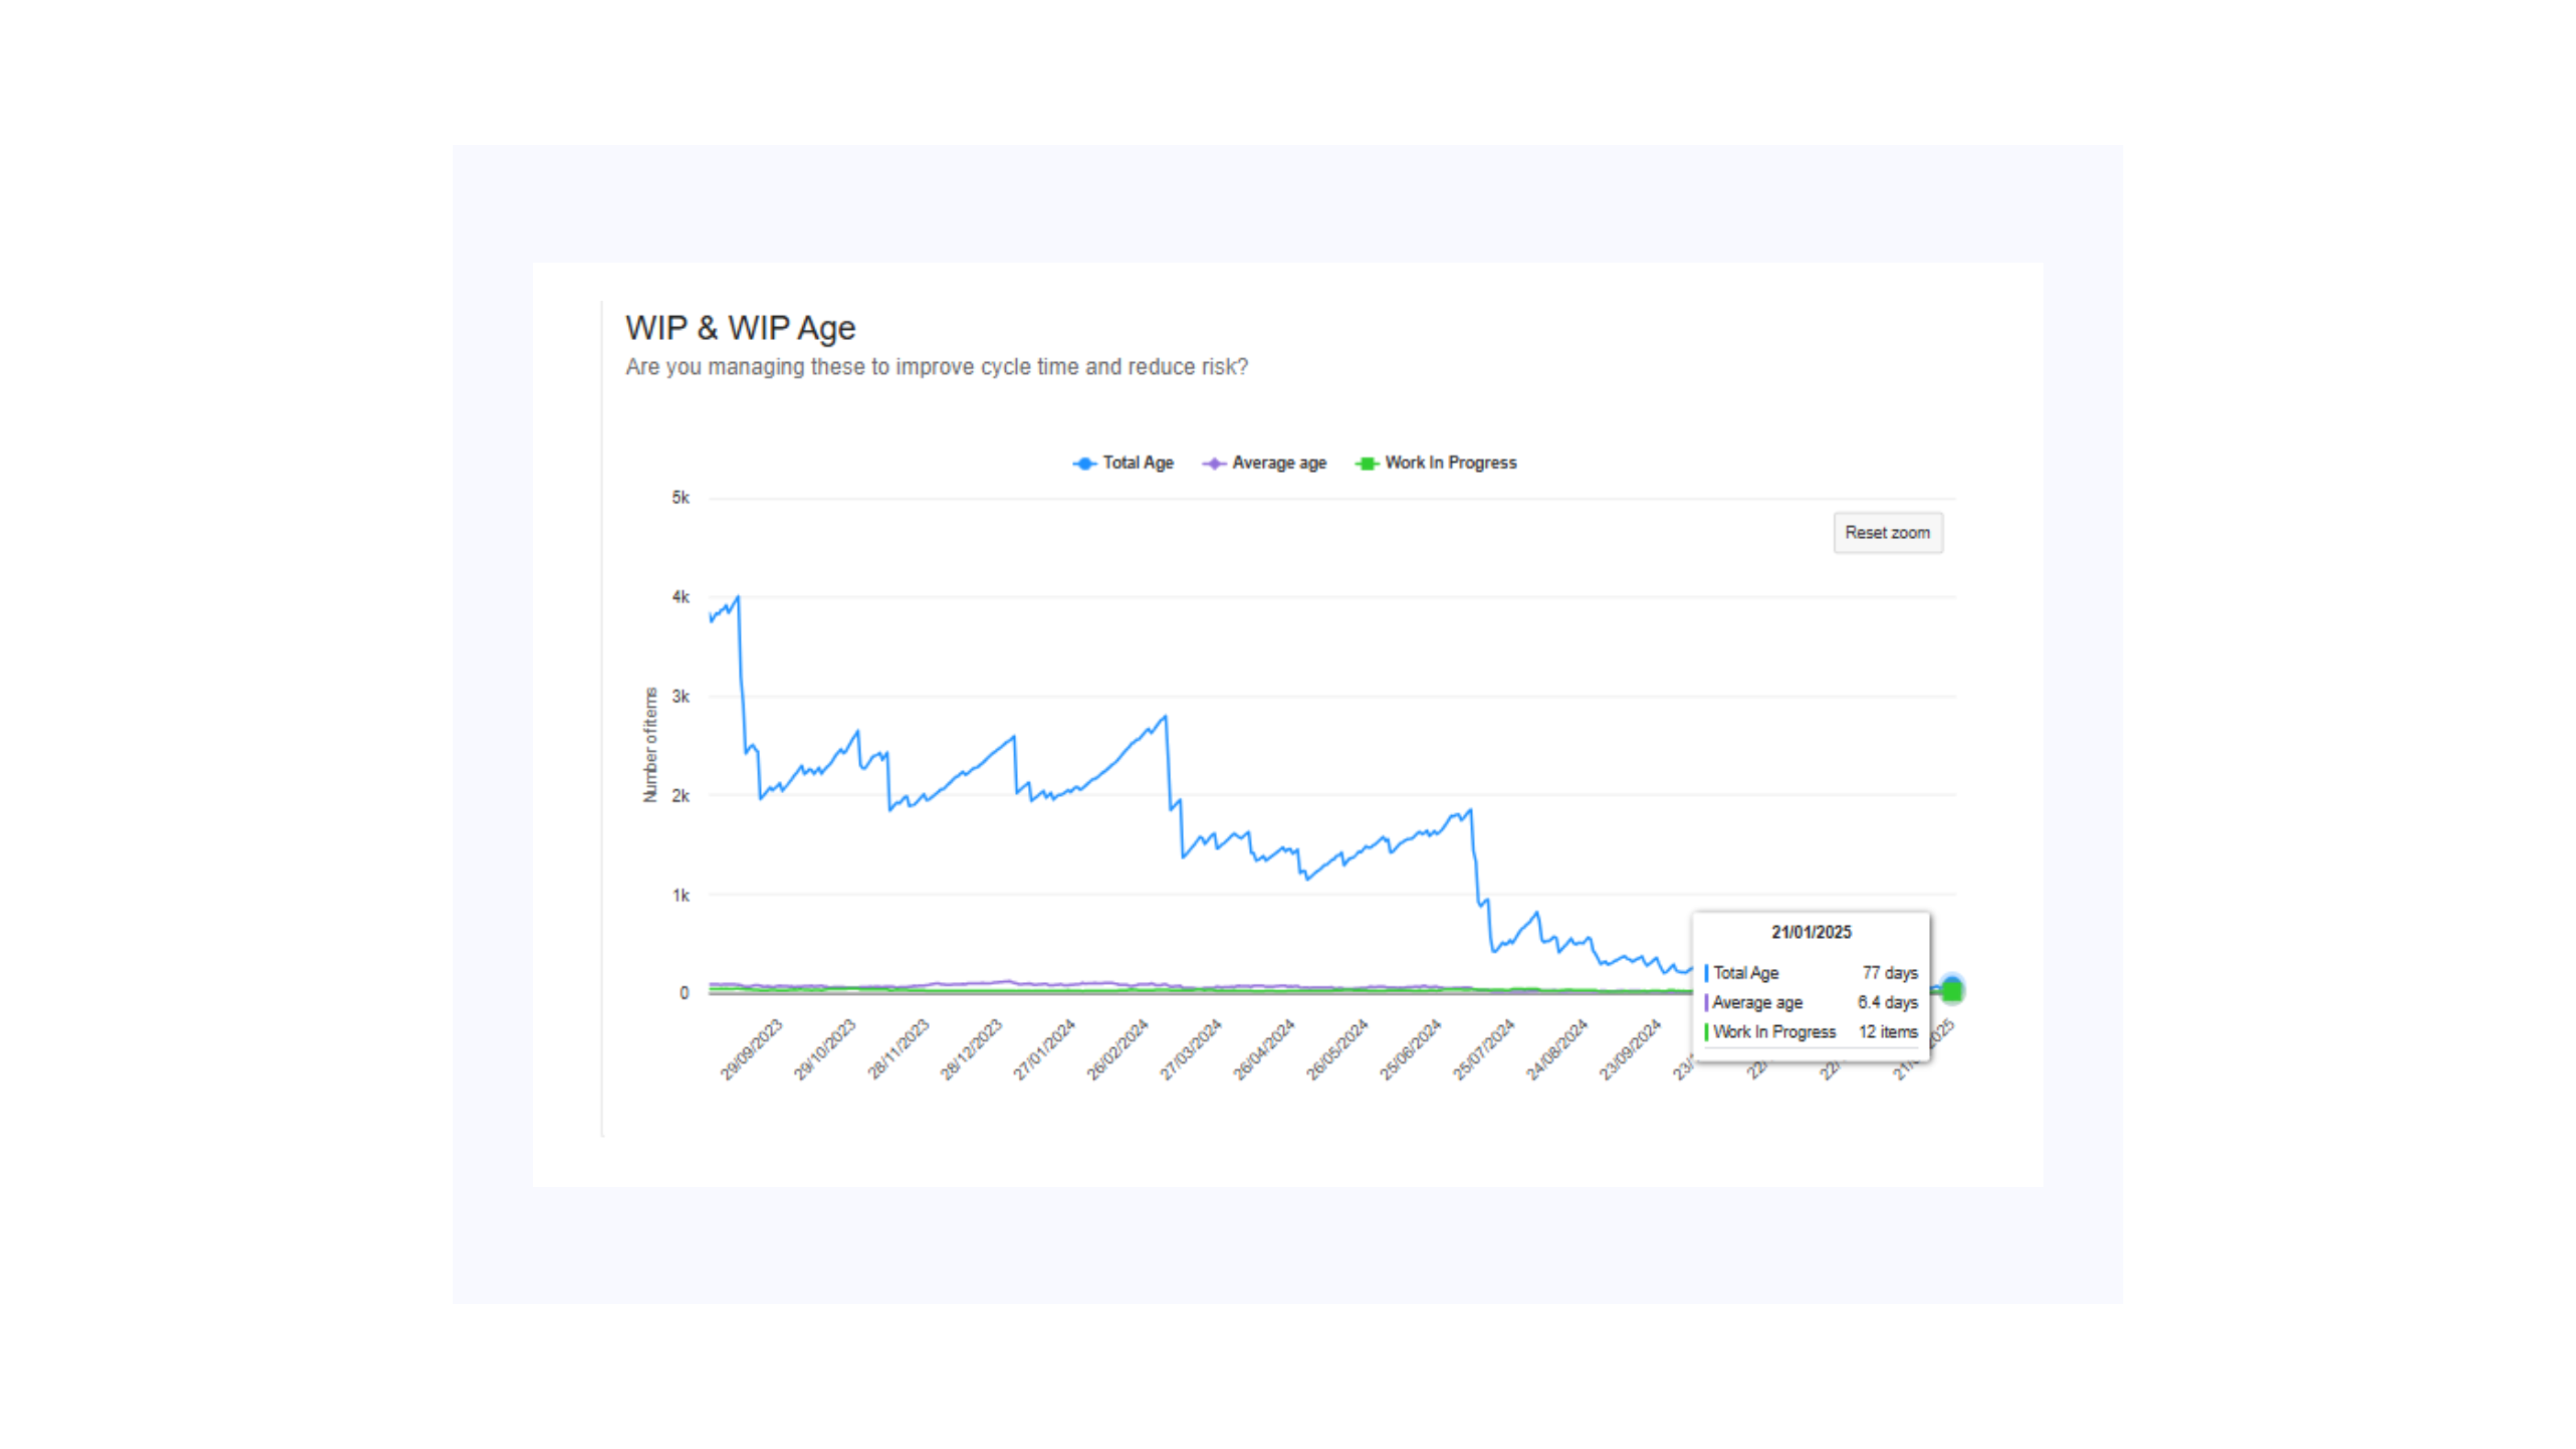Toggle the Work In Progress legend label
This screenshot has width=2576, height=1449.
1450,463
